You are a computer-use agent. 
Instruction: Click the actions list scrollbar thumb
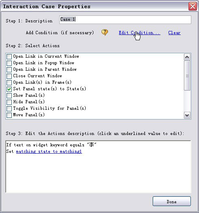click(187, 76)
